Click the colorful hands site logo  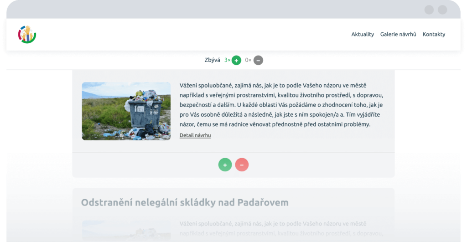point(27,35)
